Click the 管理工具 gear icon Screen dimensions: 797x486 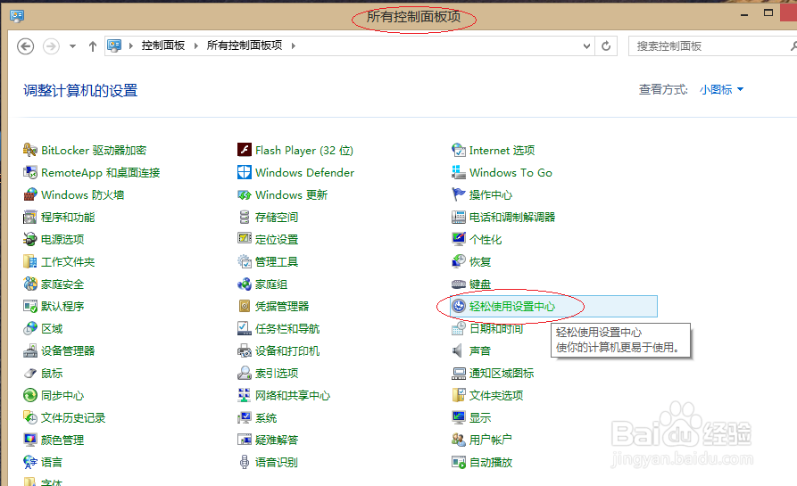click(245, 261)
